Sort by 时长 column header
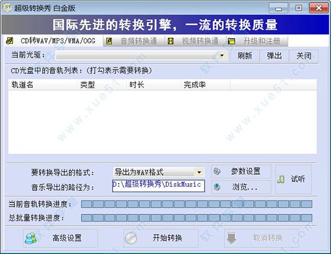Viewport: 331px width, 254px height. click(x=153, y=85)
